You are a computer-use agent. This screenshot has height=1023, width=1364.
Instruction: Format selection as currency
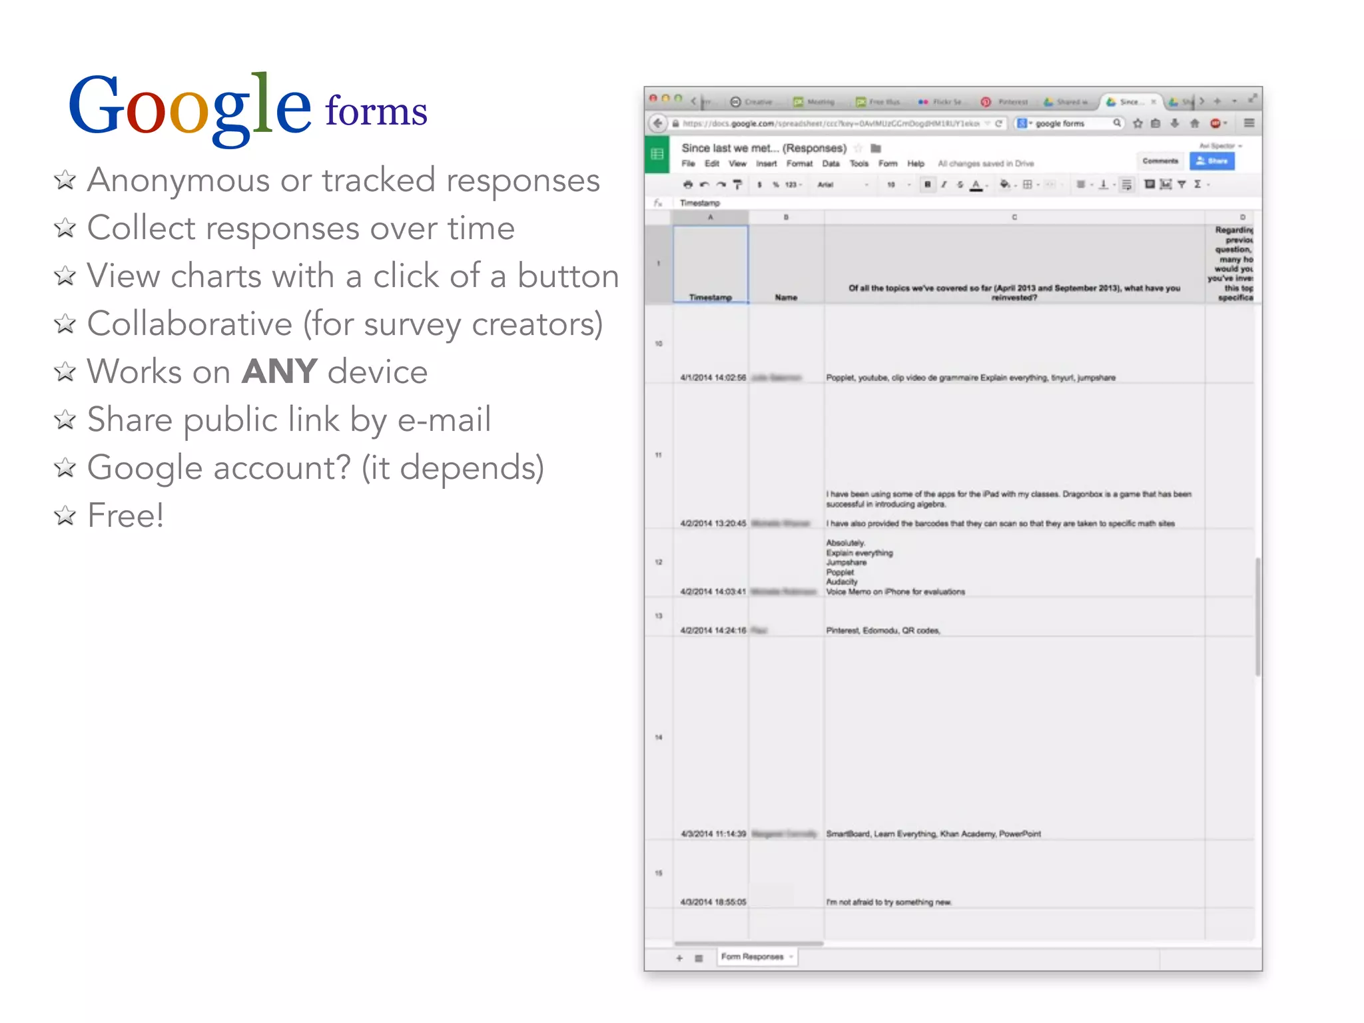[759, 184]
